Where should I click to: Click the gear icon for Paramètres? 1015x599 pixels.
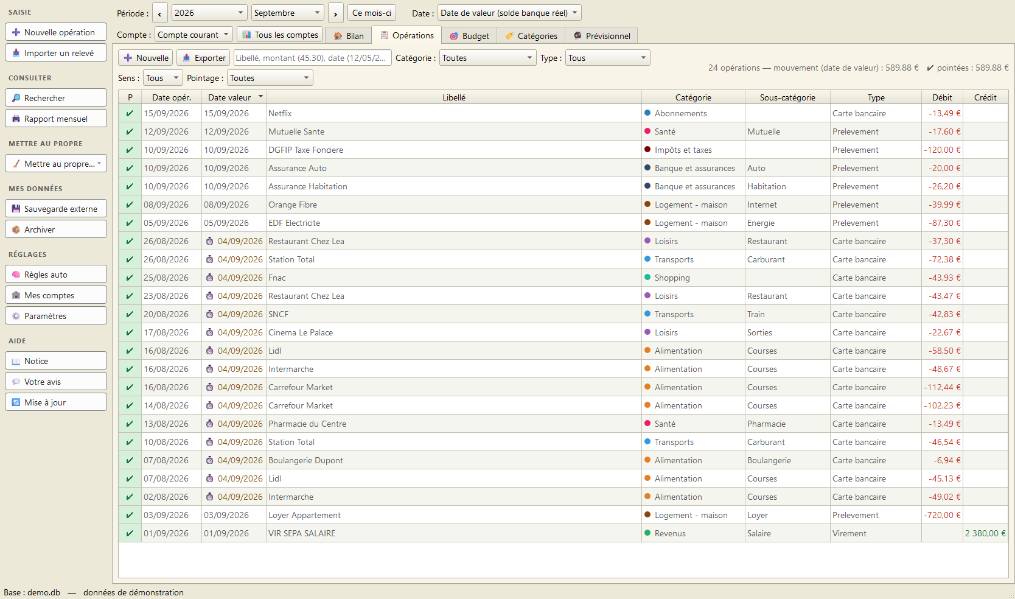pos(16,316)
